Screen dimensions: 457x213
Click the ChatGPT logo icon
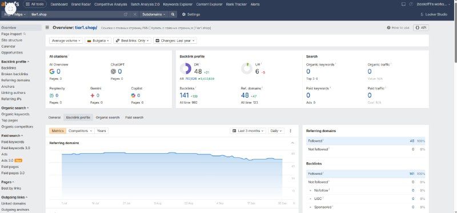pyautogui.click(x=113, y=72)
